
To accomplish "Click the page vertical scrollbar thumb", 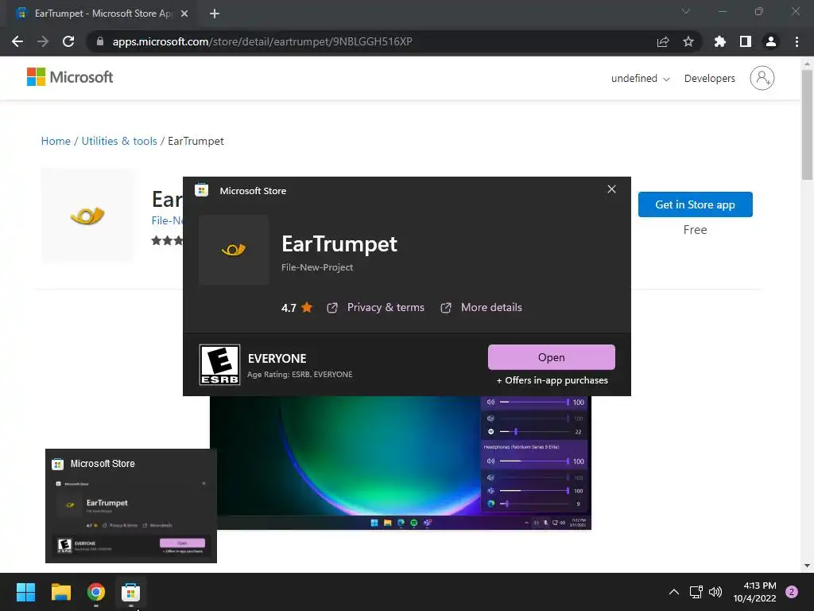I will (807, 125).
